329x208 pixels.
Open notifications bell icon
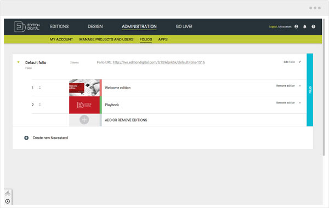click(x=305, y=27)
